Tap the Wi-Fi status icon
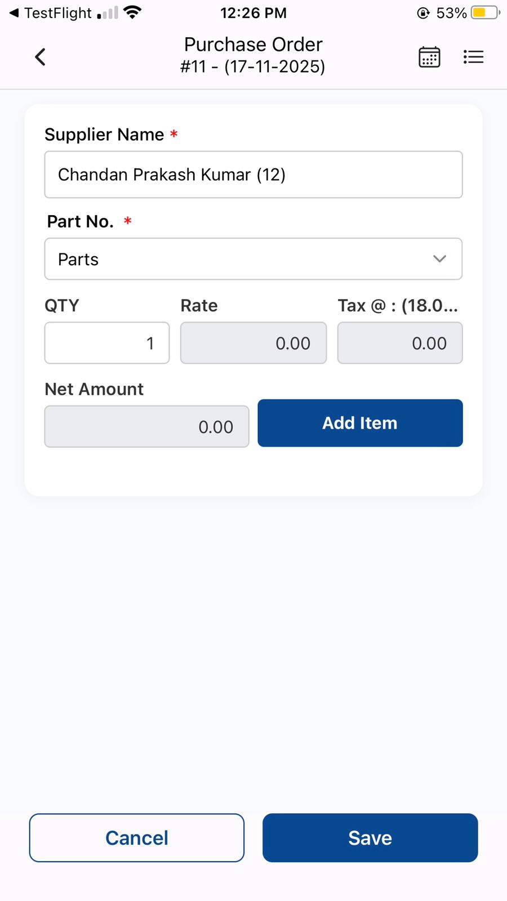The image size is (507, 901). [132, 12]
